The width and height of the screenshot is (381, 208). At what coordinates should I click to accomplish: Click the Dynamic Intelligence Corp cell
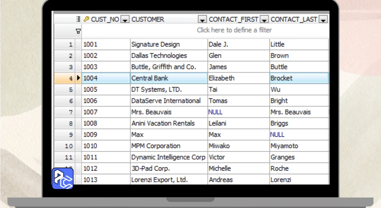168,157
